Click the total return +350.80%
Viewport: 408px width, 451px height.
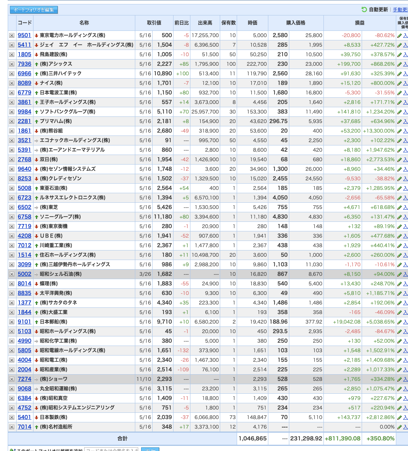click(x=380, y=439)
